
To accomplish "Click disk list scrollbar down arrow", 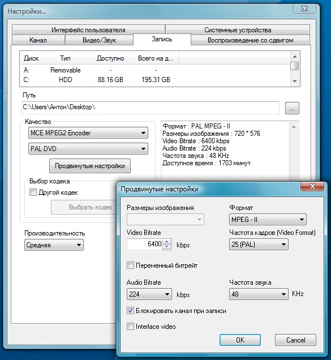I will pos(295,81).
